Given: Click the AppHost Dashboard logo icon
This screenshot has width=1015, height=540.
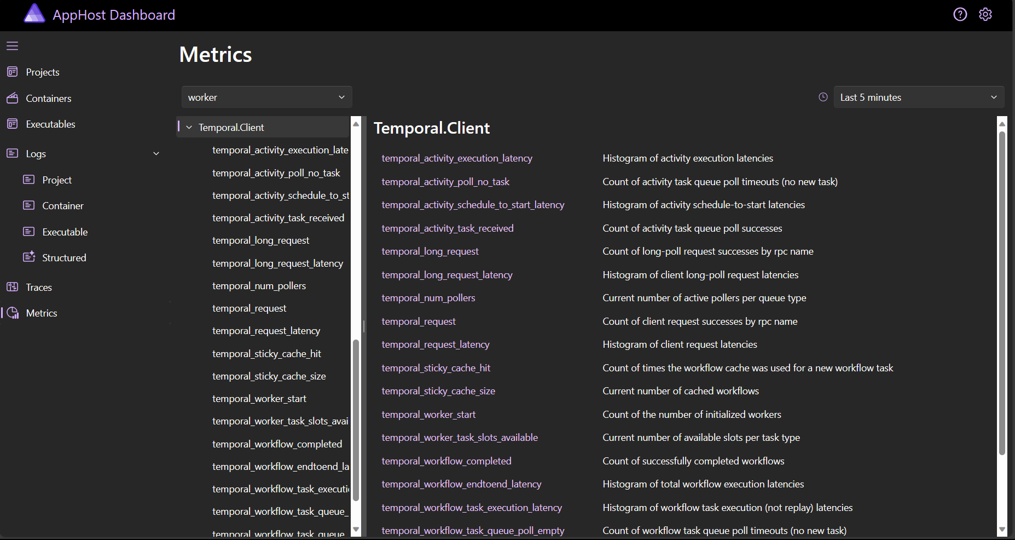Looking at the screenshot, I should point(34,14).
